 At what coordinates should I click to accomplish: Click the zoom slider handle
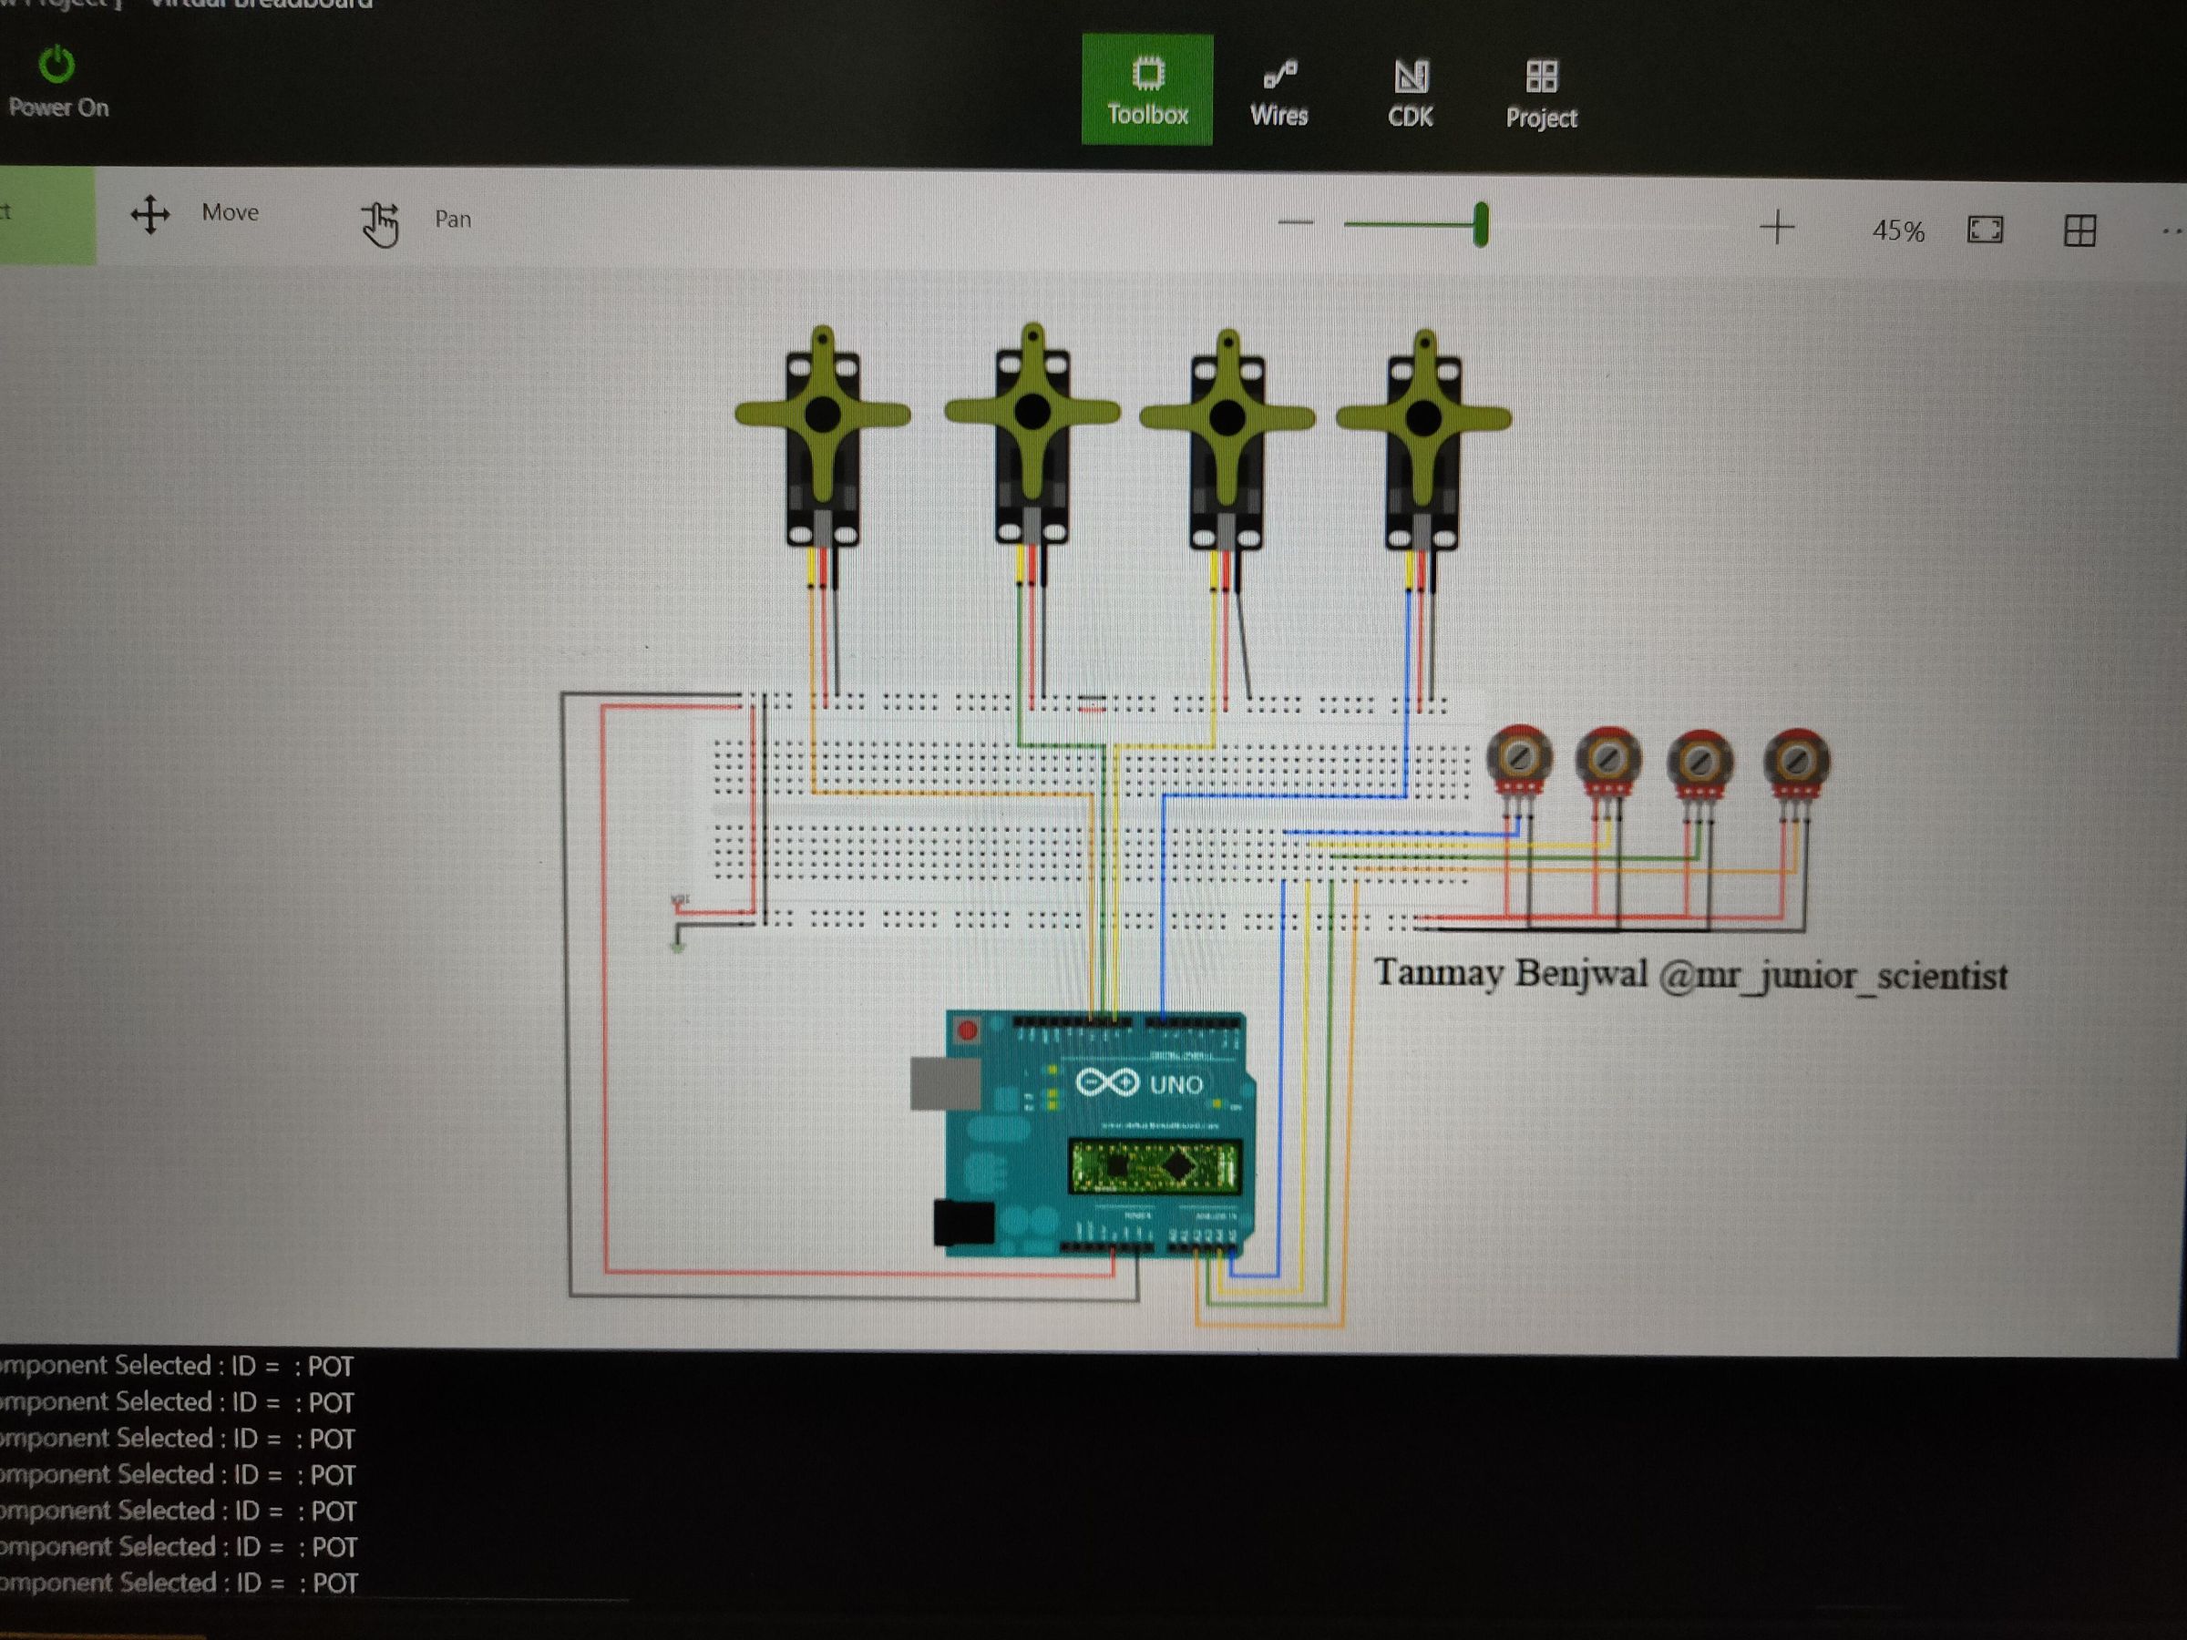tap(1480, 224)
